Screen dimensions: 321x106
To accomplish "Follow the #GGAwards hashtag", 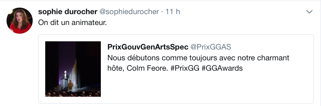I will (222, 68).
